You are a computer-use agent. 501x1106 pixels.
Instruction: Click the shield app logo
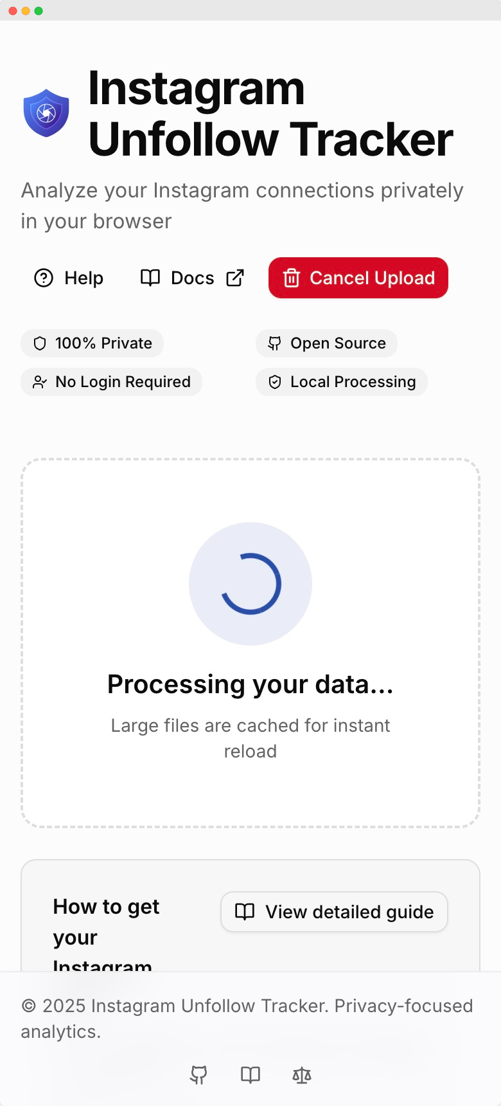click(x=46, y=111)
